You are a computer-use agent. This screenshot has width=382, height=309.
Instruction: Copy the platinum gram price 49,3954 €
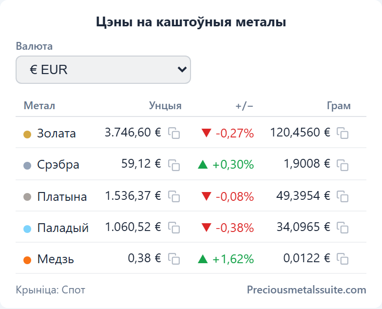coord(343,196)
